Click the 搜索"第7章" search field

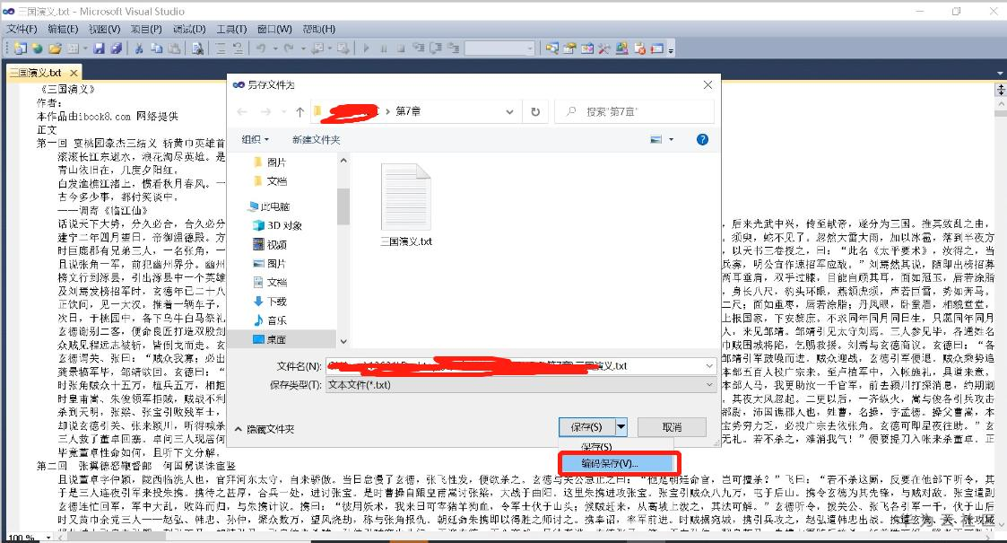pos(635,112)
